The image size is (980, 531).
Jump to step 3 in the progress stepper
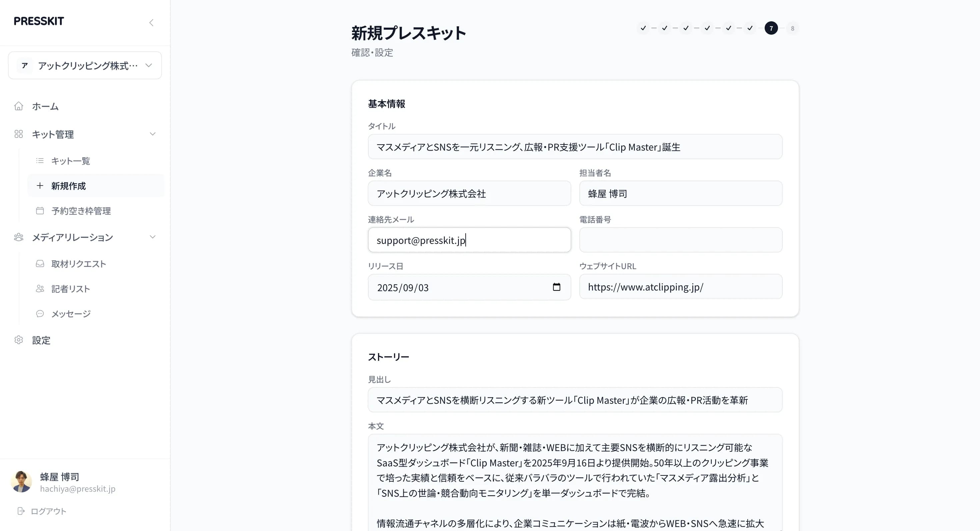tap(686, 28)
